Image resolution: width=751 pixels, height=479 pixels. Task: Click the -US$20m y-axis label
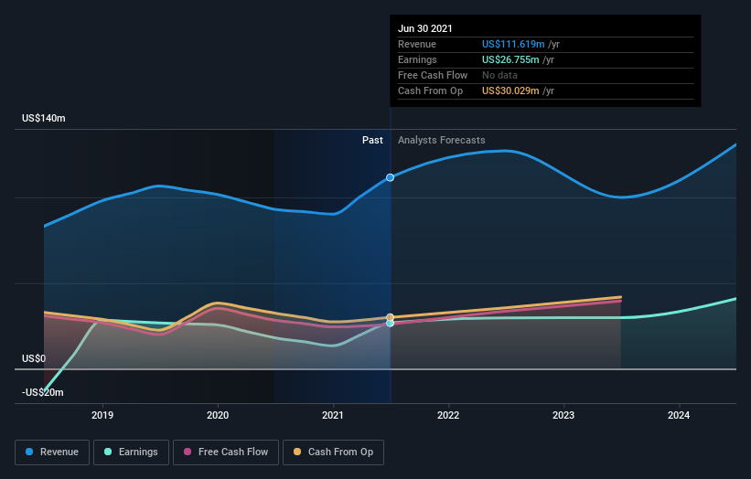coord(43,392)
